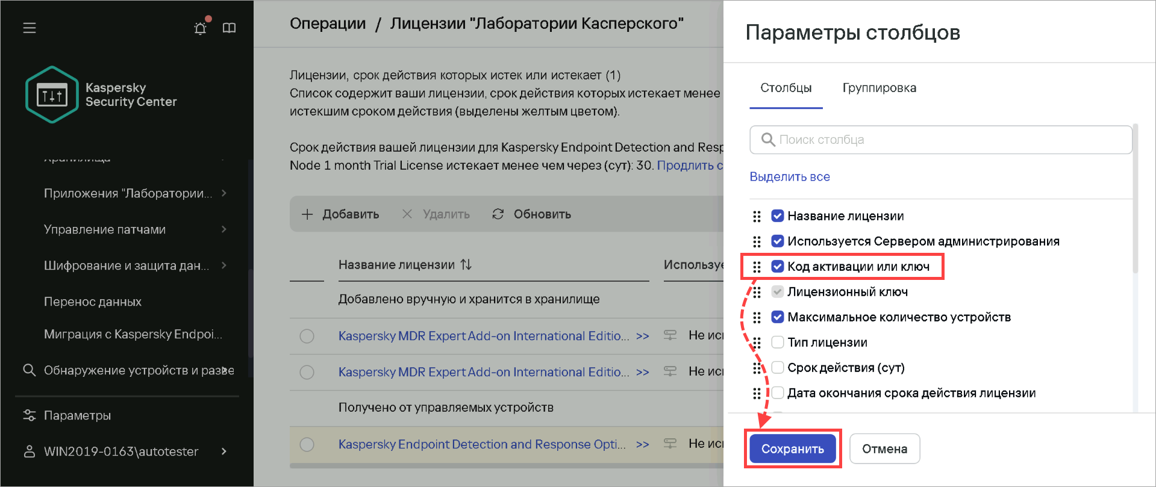
Task: Open Управление патчами menu item
Action: point(105,229)
